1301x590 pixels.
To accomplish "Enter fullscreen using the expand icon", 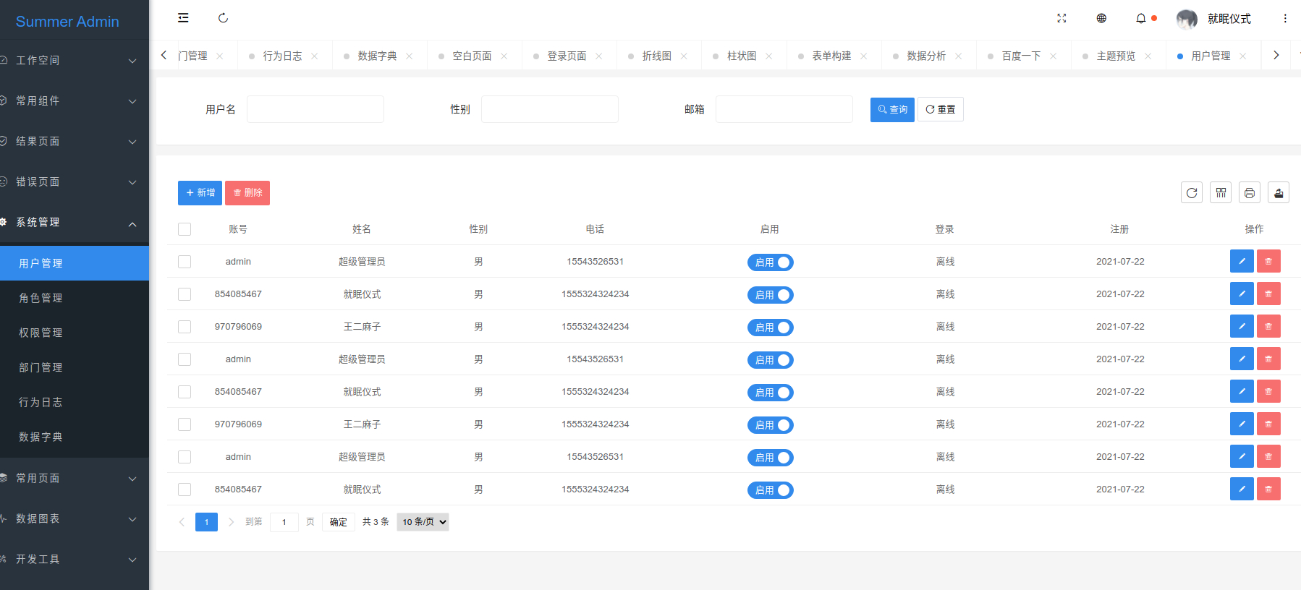I will [1061, 18].
